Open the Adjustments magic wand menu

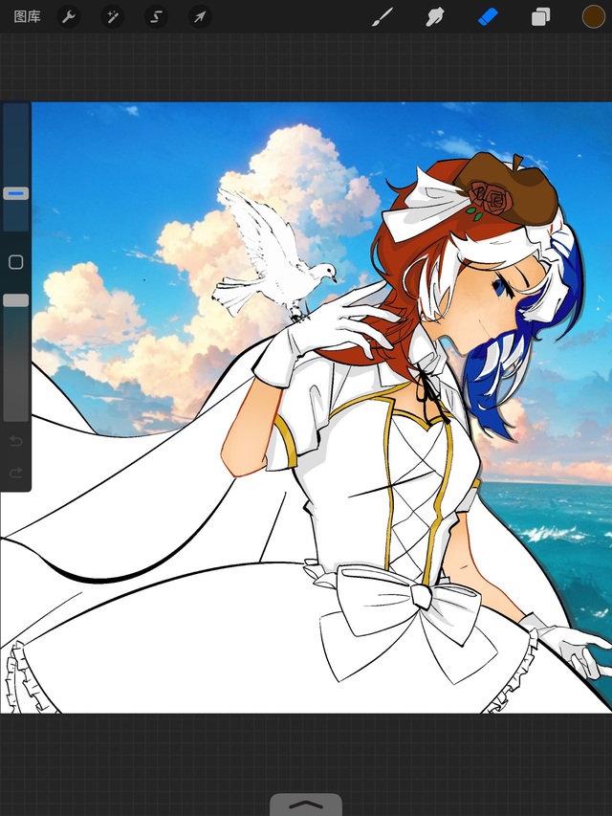[112, 17]
